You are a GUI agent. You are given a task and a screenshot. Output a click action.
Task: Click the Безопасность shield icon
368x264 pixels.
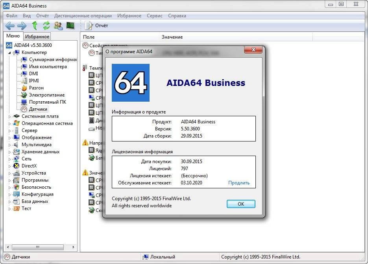click(17, 187)
